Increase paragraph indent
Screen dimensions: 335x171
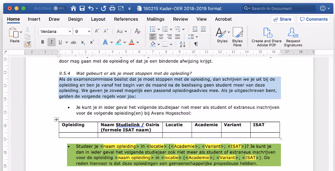[203, 29]
